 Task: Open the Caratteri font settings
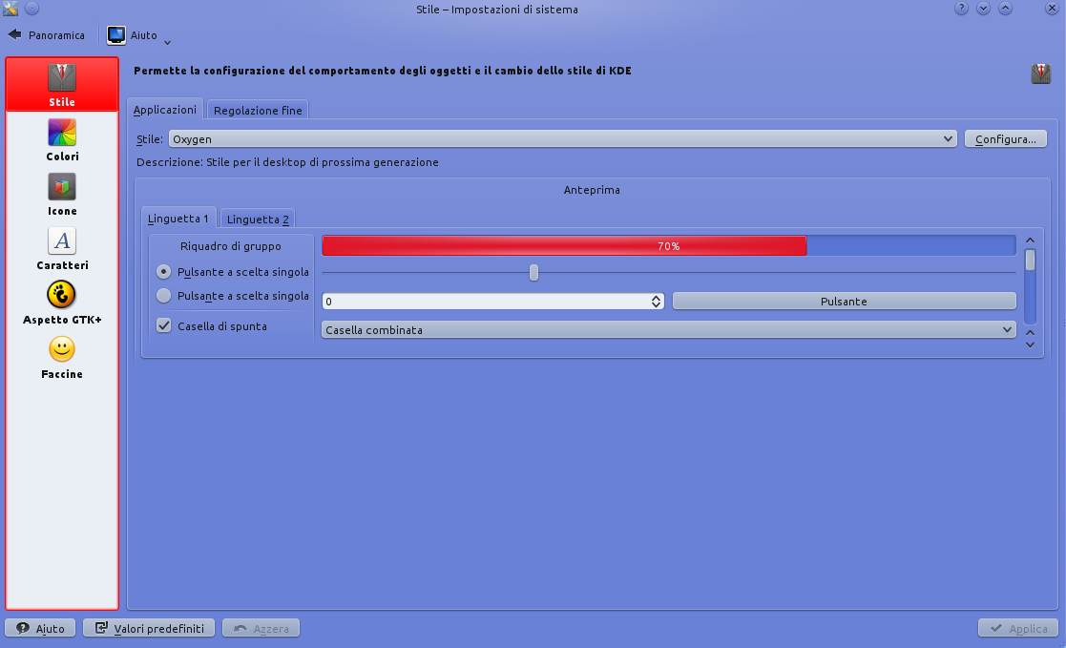(62, 248)
